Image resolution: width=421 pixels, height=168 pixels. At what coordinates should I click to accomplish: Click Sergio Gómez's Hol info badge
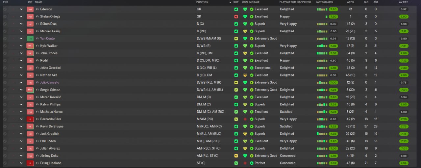coord(30,90)
